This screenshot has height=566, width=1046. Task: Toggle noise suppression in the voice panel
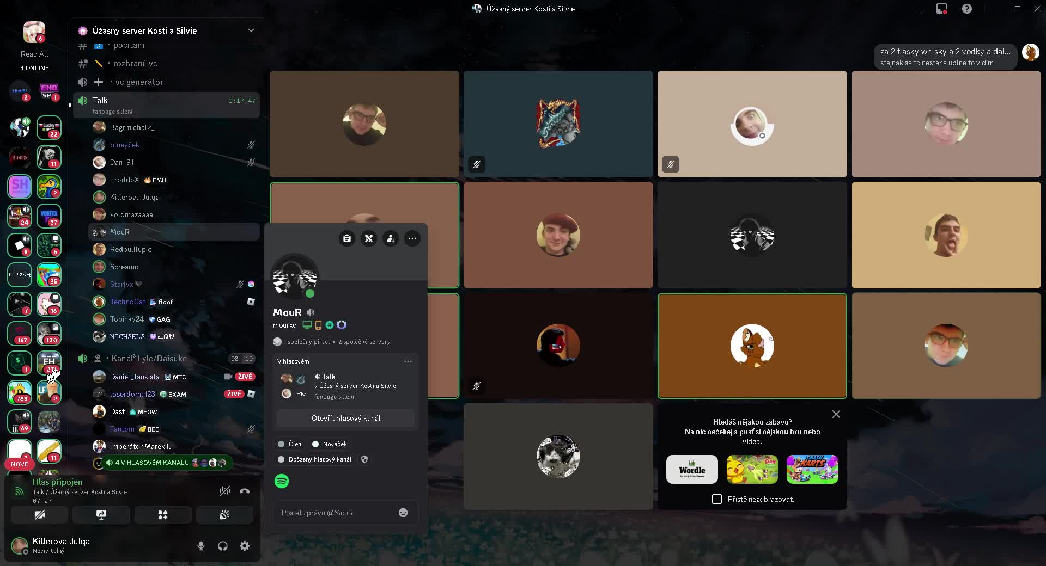coord(224,491)
